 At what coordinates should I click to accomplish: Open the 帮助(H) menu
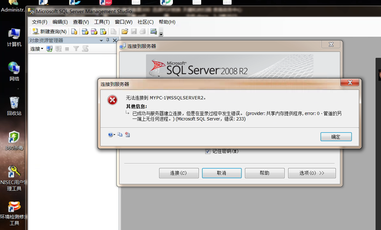167,22
